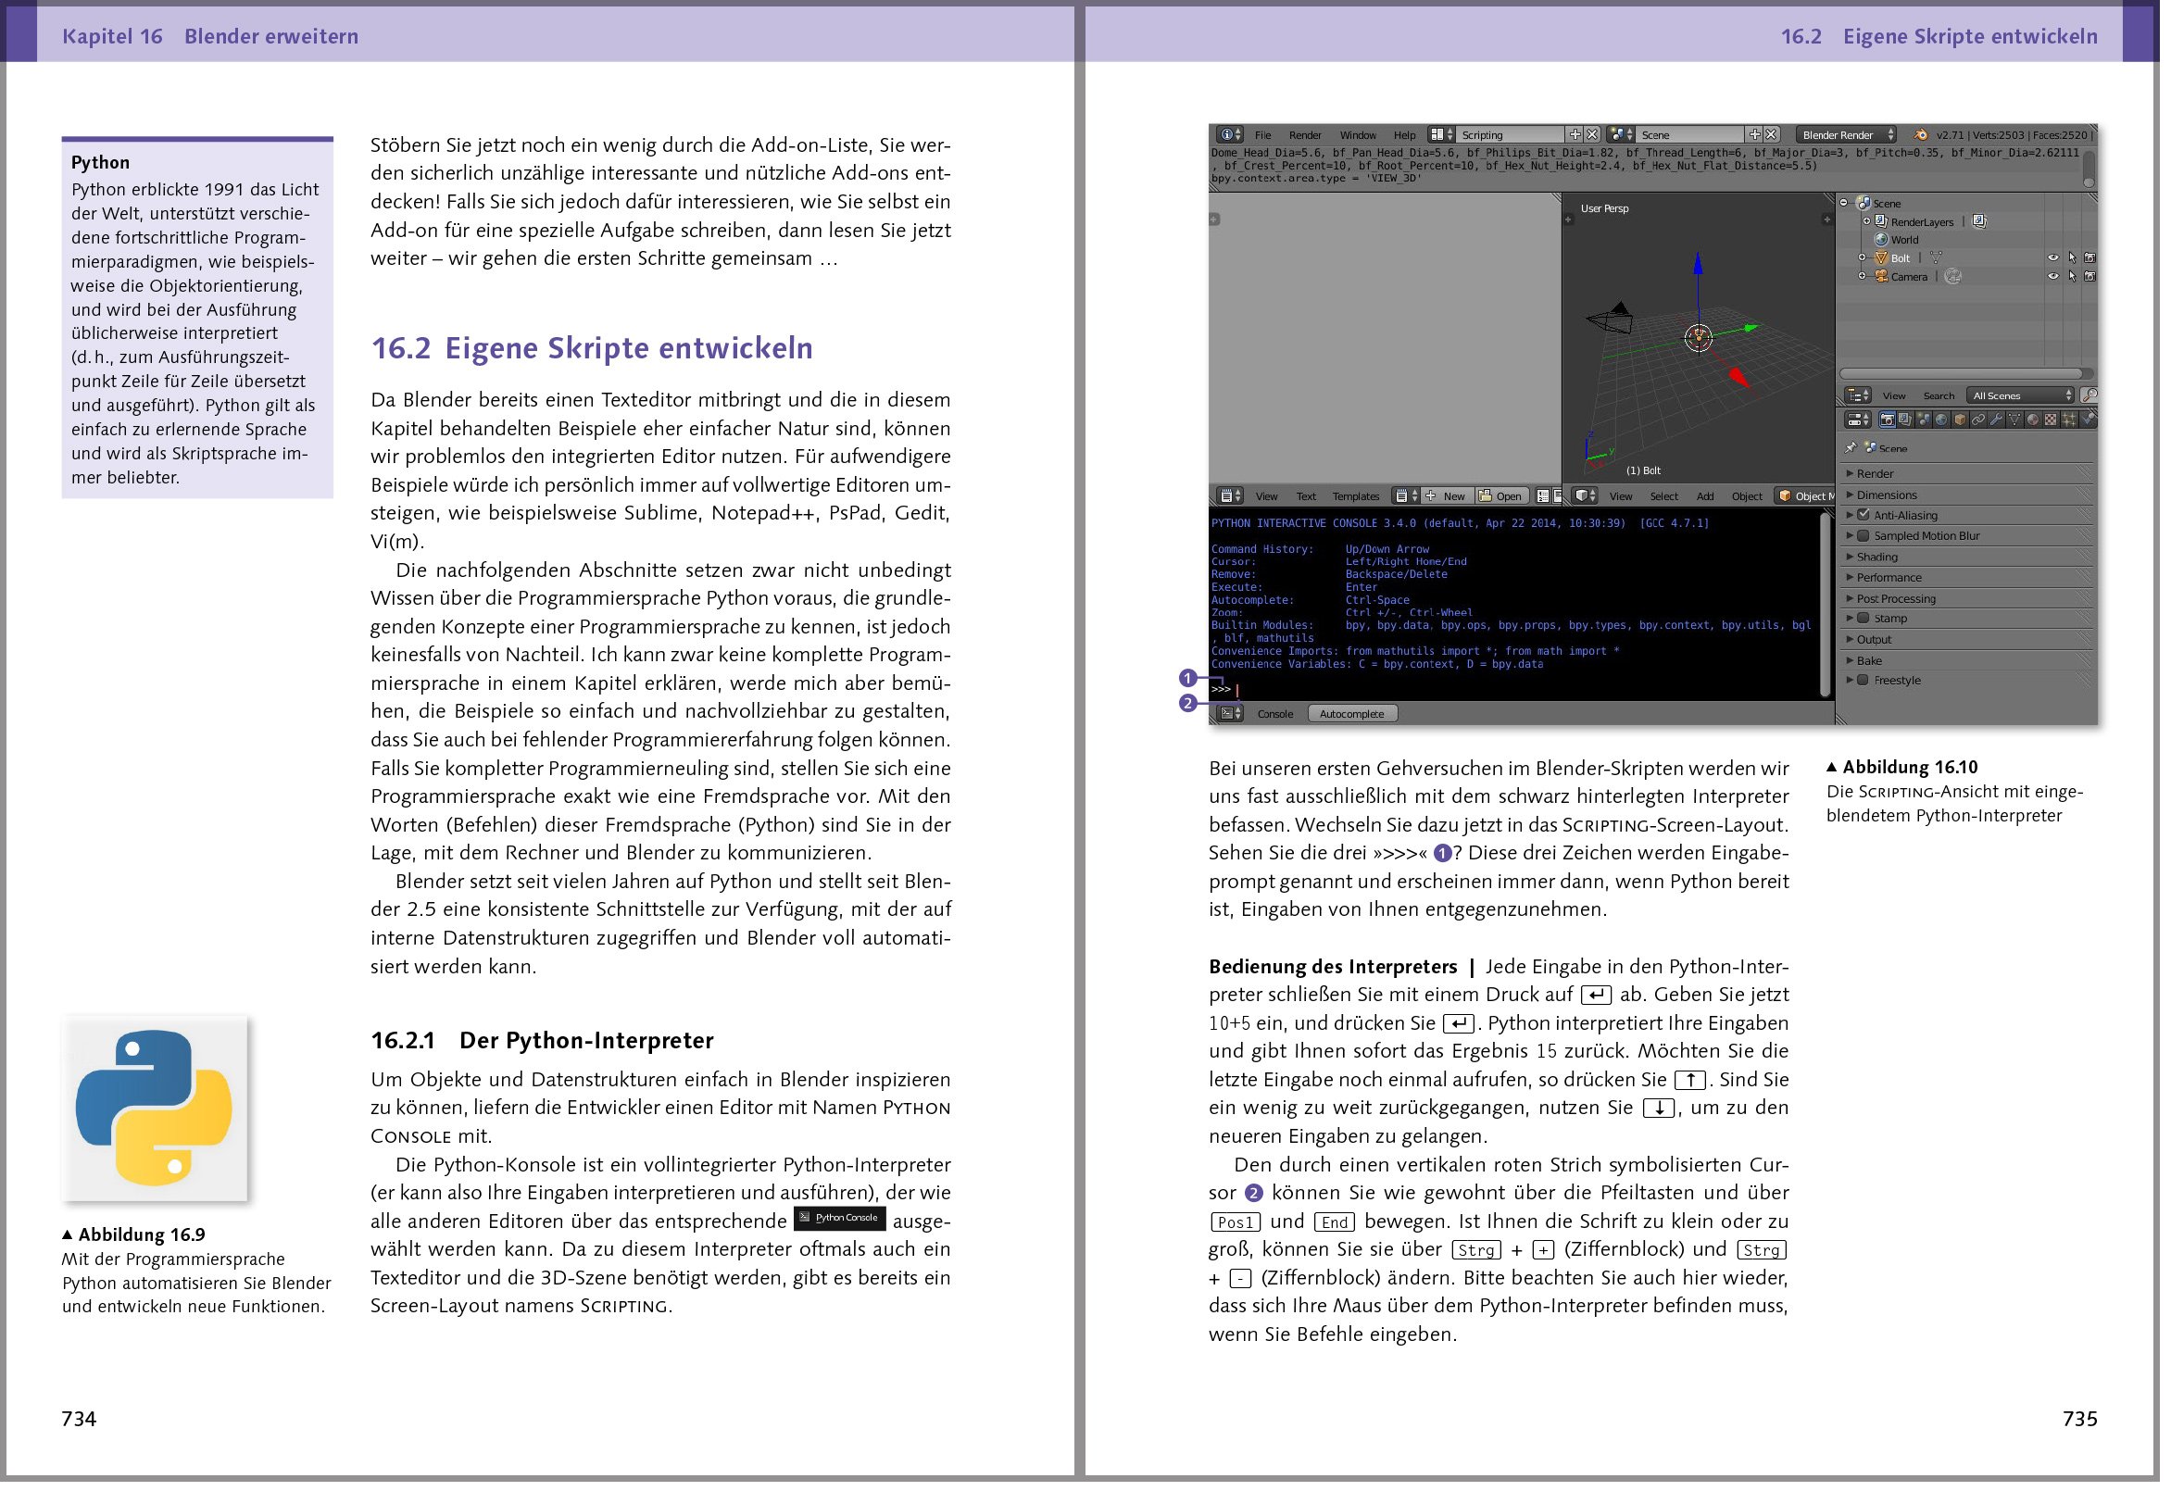The height and width of the screenshot is (1491, 2171).
Task: Open the Python Console editor type icon
Action: tap(1226, 713)
